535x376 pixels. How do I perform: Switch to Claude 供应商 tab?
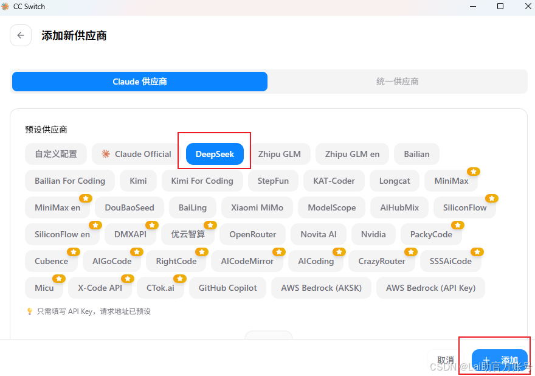pos(140,82)
